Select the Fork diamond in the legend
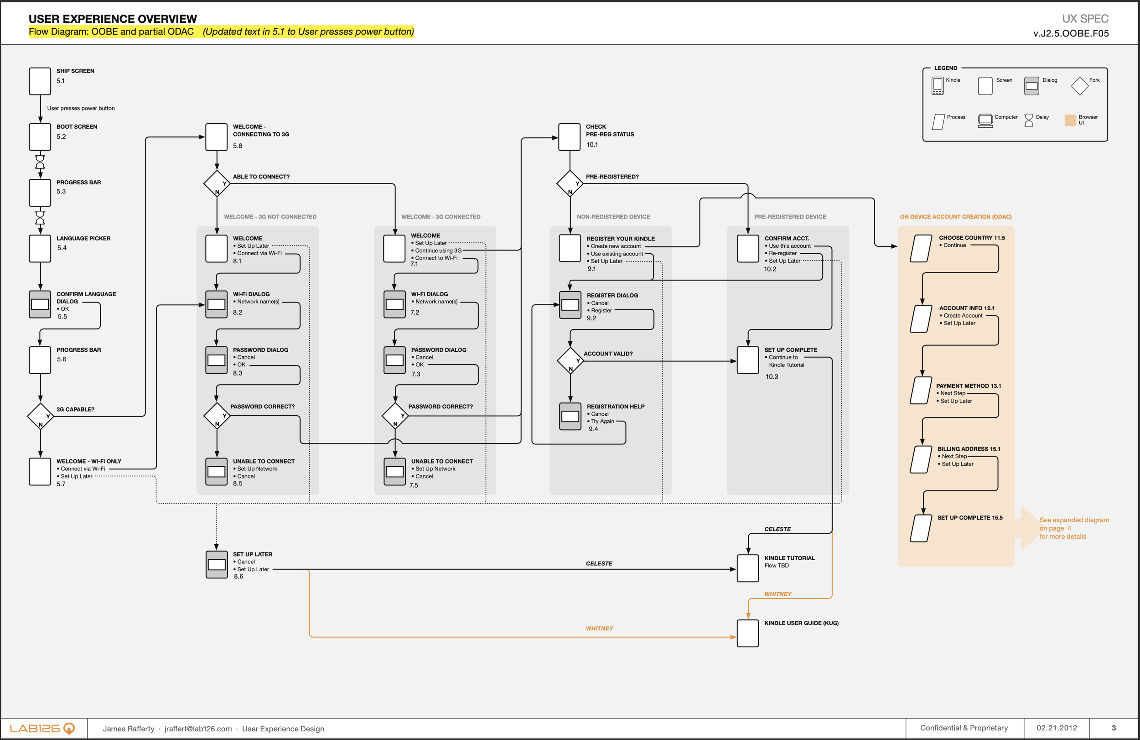 [x=1080, y=86]
